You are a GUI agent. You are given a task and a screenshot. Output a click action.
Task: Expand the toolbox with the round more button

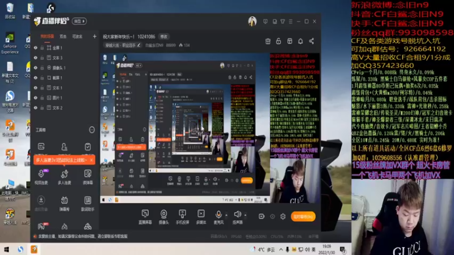92,130
